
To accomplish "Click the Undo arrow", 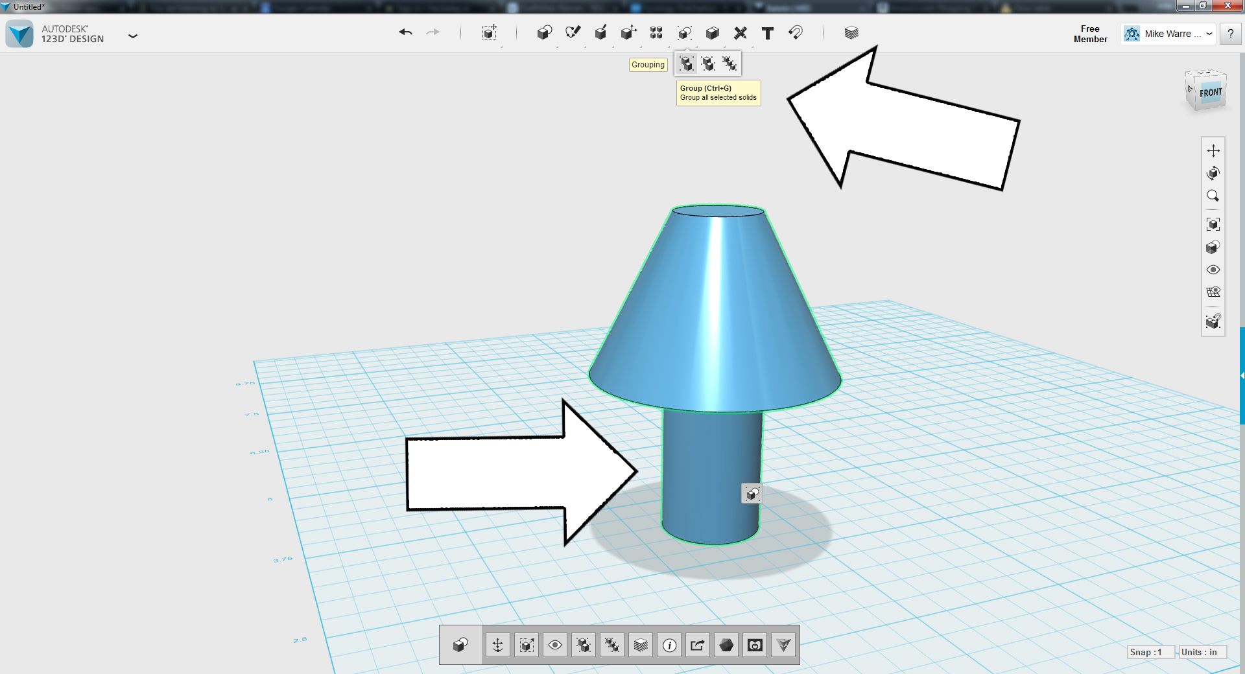I will (x=405, y=32).
